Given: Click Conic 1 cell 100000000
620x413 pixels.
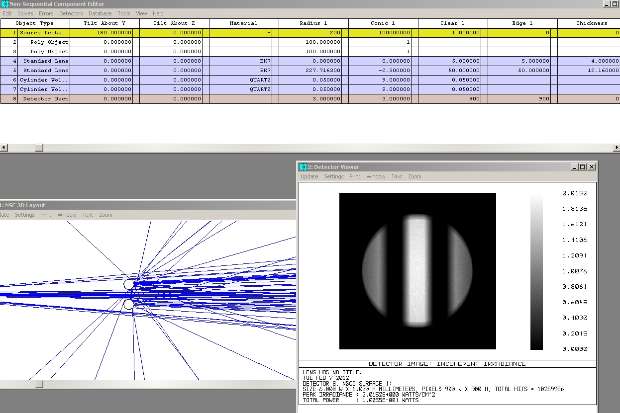Looking at the screenshot, I should 380,33.
